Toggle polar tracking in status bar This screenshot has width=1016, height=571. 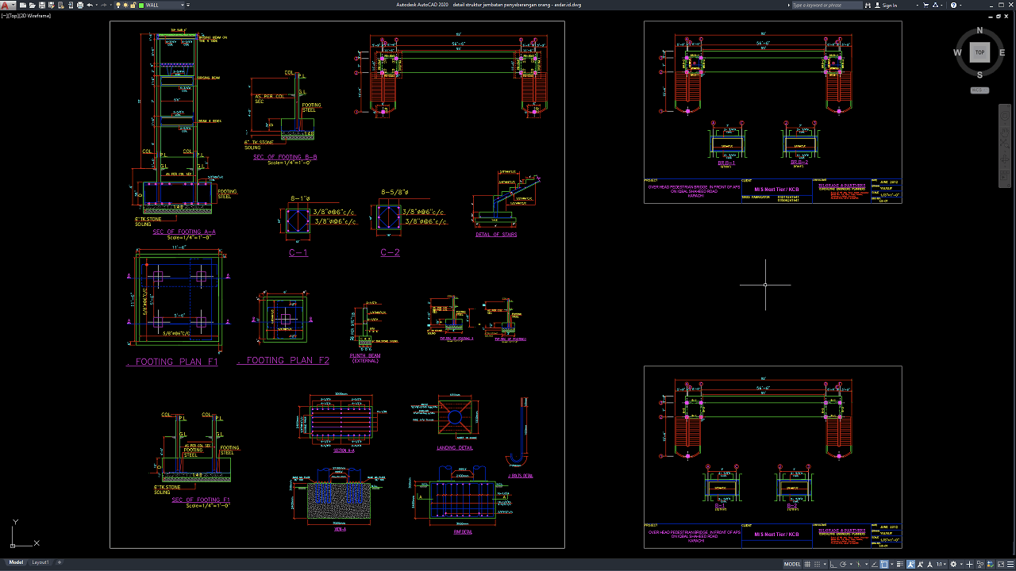843,565
